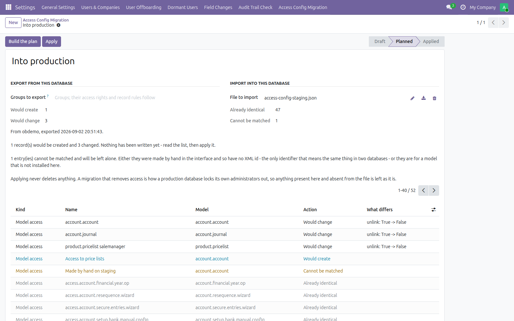Viewport: 514px width, 321px height.
Task: Go to the next record
Action: 504,22
